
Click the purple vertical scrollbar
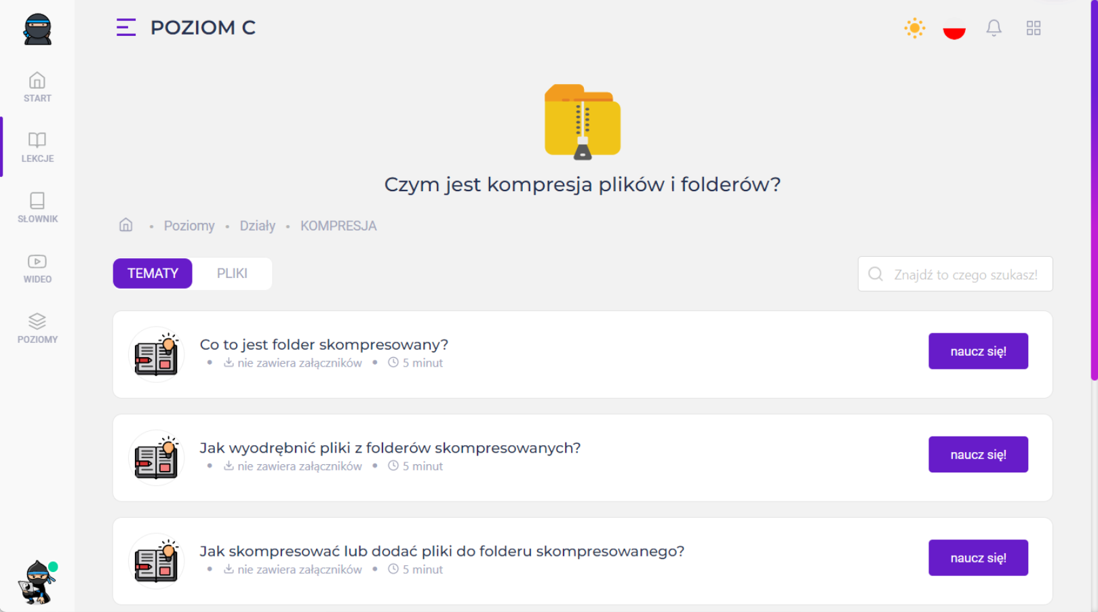[x=1093, y=203]
